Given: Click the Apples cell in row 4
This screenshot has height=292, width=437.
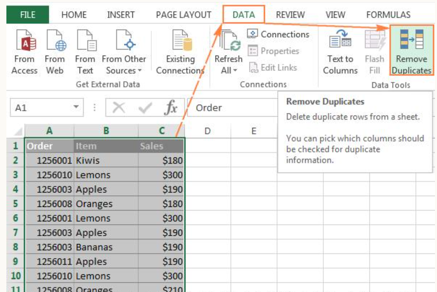Looking at the screenshot, I should coord(106,189).
